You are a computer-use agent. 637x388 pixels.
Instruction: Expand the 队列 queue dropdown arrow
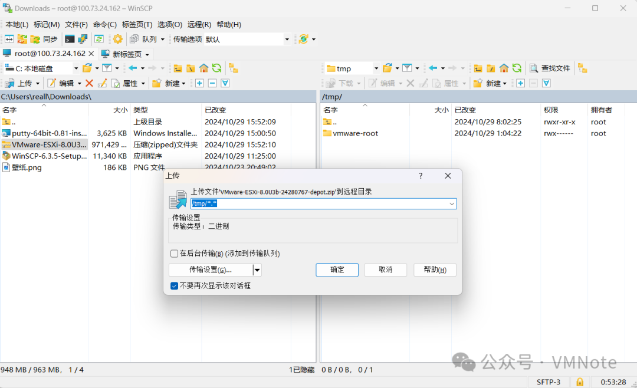click(x=163, y=40)
